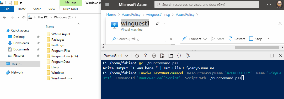Open Customize Quick Access Toolbar dropdown arrow
Image resolution: width=284 pixels, height=99 pixels.
[21, 3]
